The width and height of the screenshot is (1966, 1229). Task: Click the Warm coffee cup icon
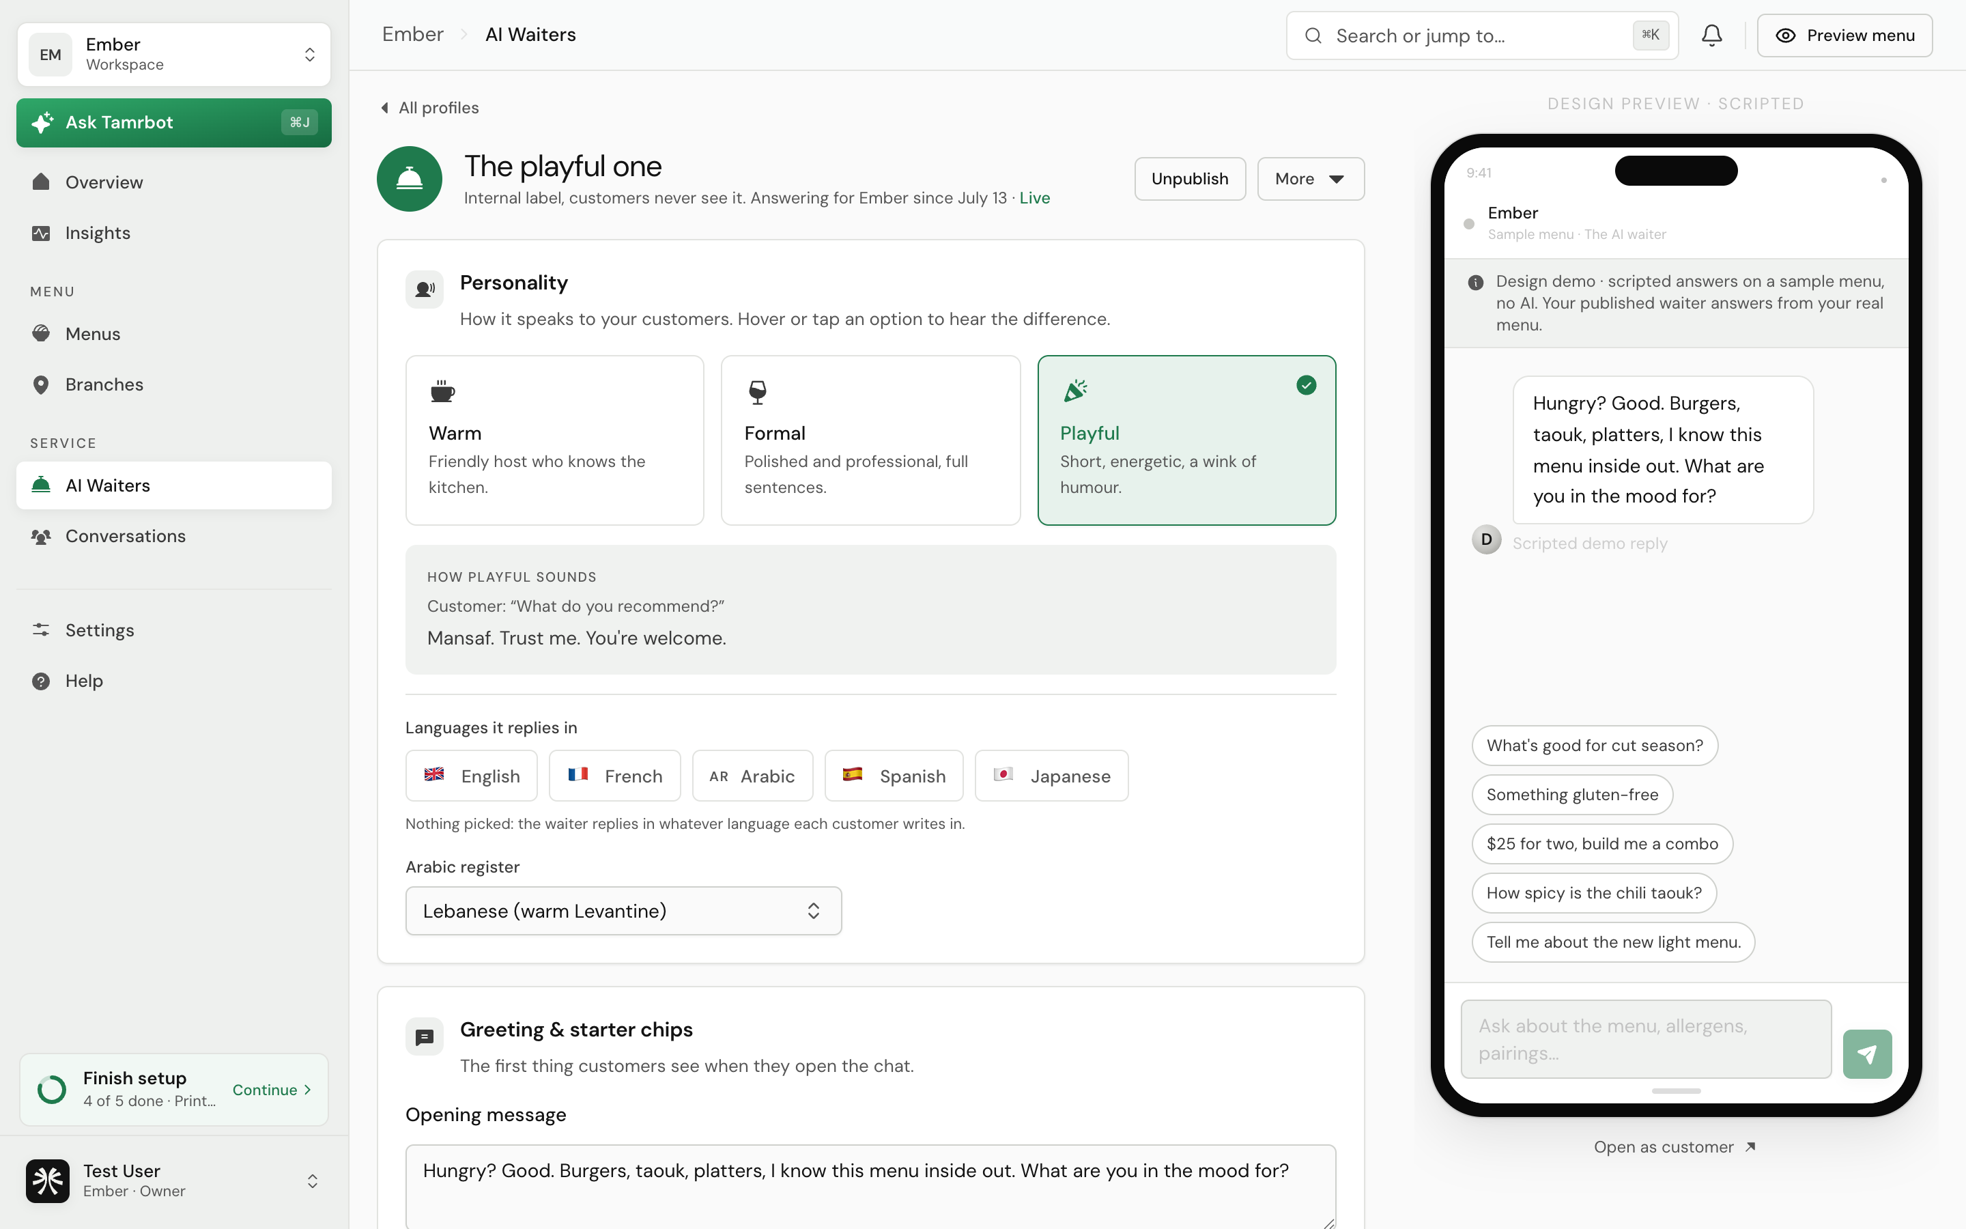point(442,392)
